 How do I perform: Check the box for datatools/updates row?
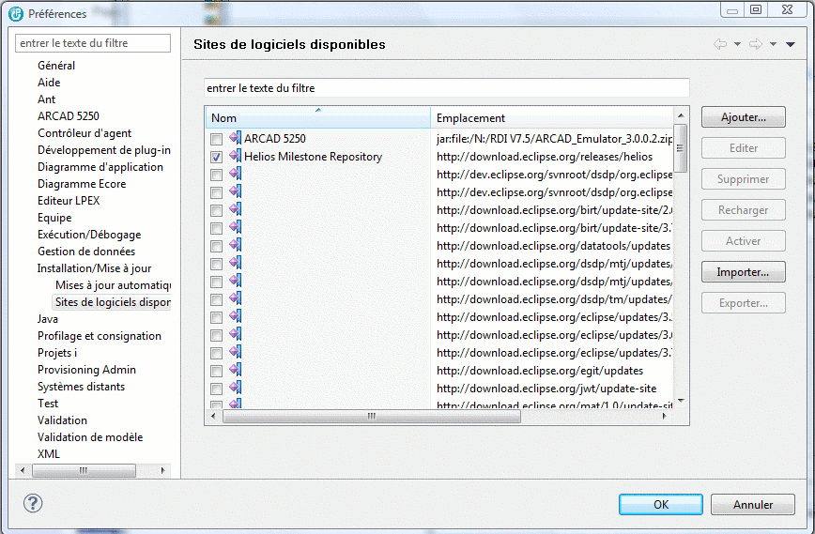216,246
